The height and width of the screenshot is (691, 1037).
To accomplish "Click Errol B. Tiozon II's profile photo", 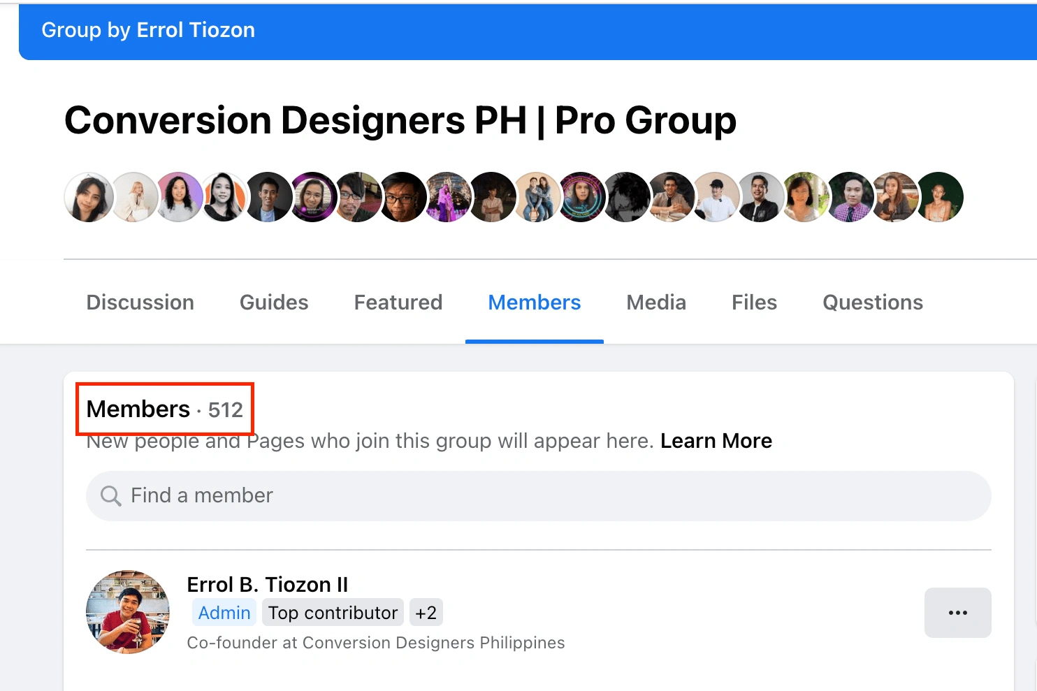I will 128,612.
